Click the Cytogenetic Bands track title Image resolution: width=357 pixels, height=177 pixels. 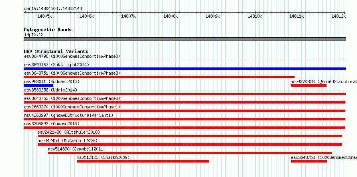(48, 30)
